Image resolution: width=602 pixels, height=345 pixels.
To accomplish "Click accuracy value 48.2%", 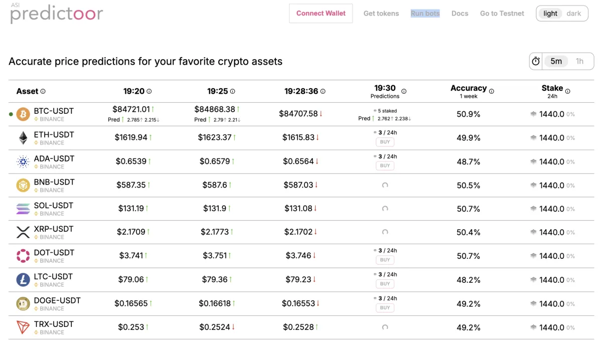I will (x=469, y=280).
